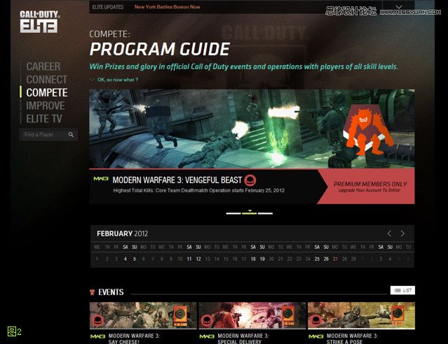Click skull badge on Say Cheese thumbnail
The height and width of the screenshot is (344, 448).
(x=98, y=321)
